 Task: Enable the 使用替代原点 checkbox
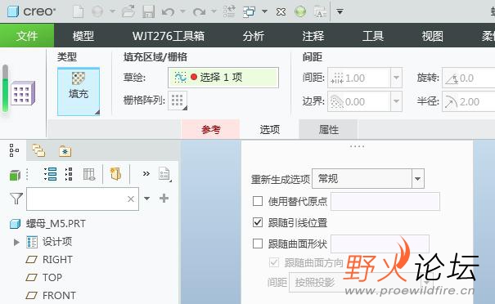point(258,201)
